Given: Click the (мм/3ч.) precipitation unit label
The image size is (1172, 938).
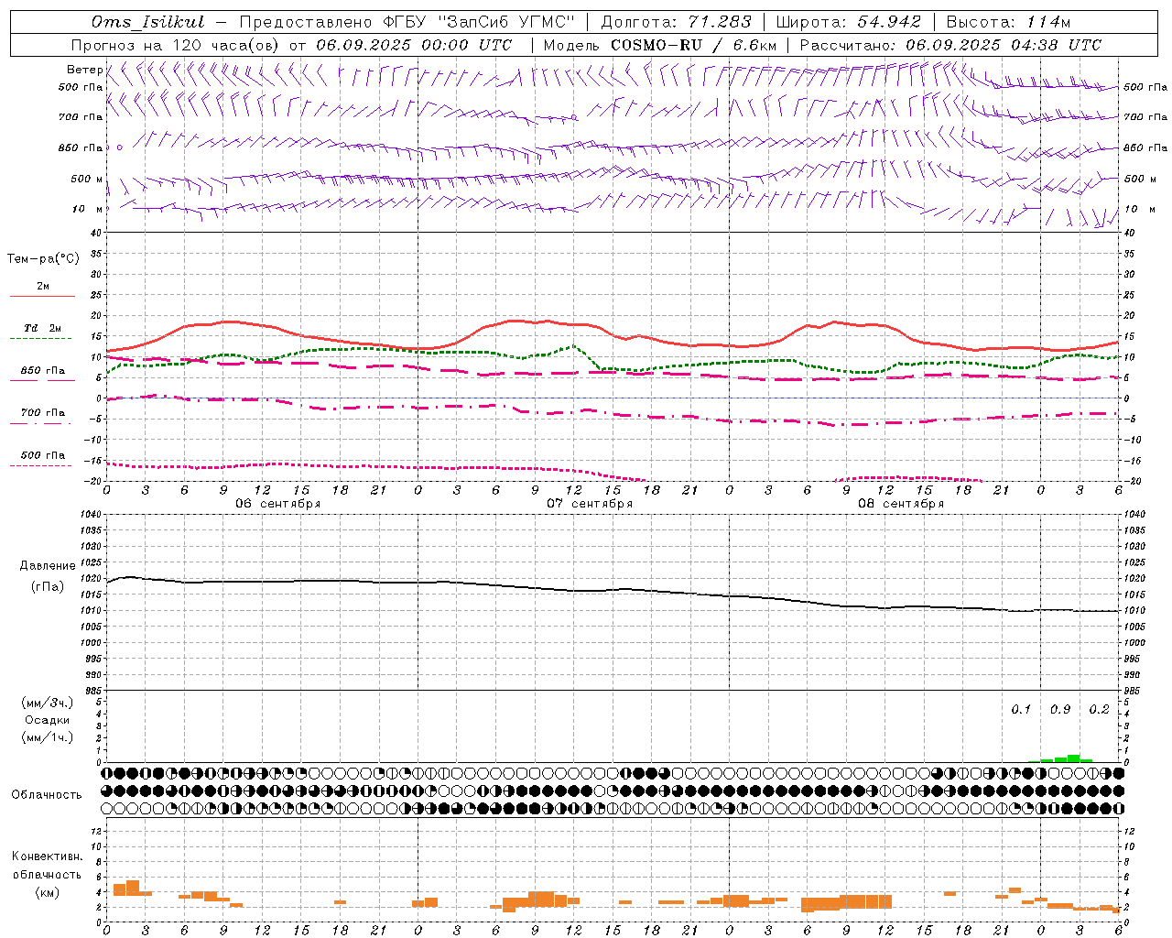Looking at the screenshot, I should 47,703.
